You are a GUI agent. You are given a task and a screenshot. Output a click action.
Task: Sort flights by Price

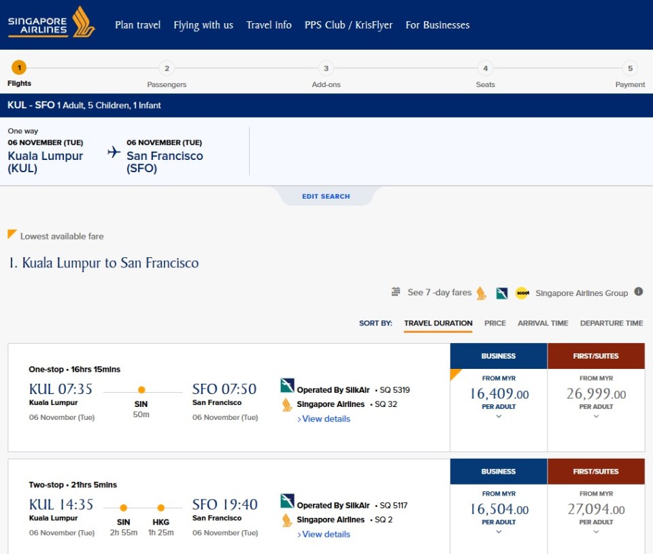tap(495, 323)
